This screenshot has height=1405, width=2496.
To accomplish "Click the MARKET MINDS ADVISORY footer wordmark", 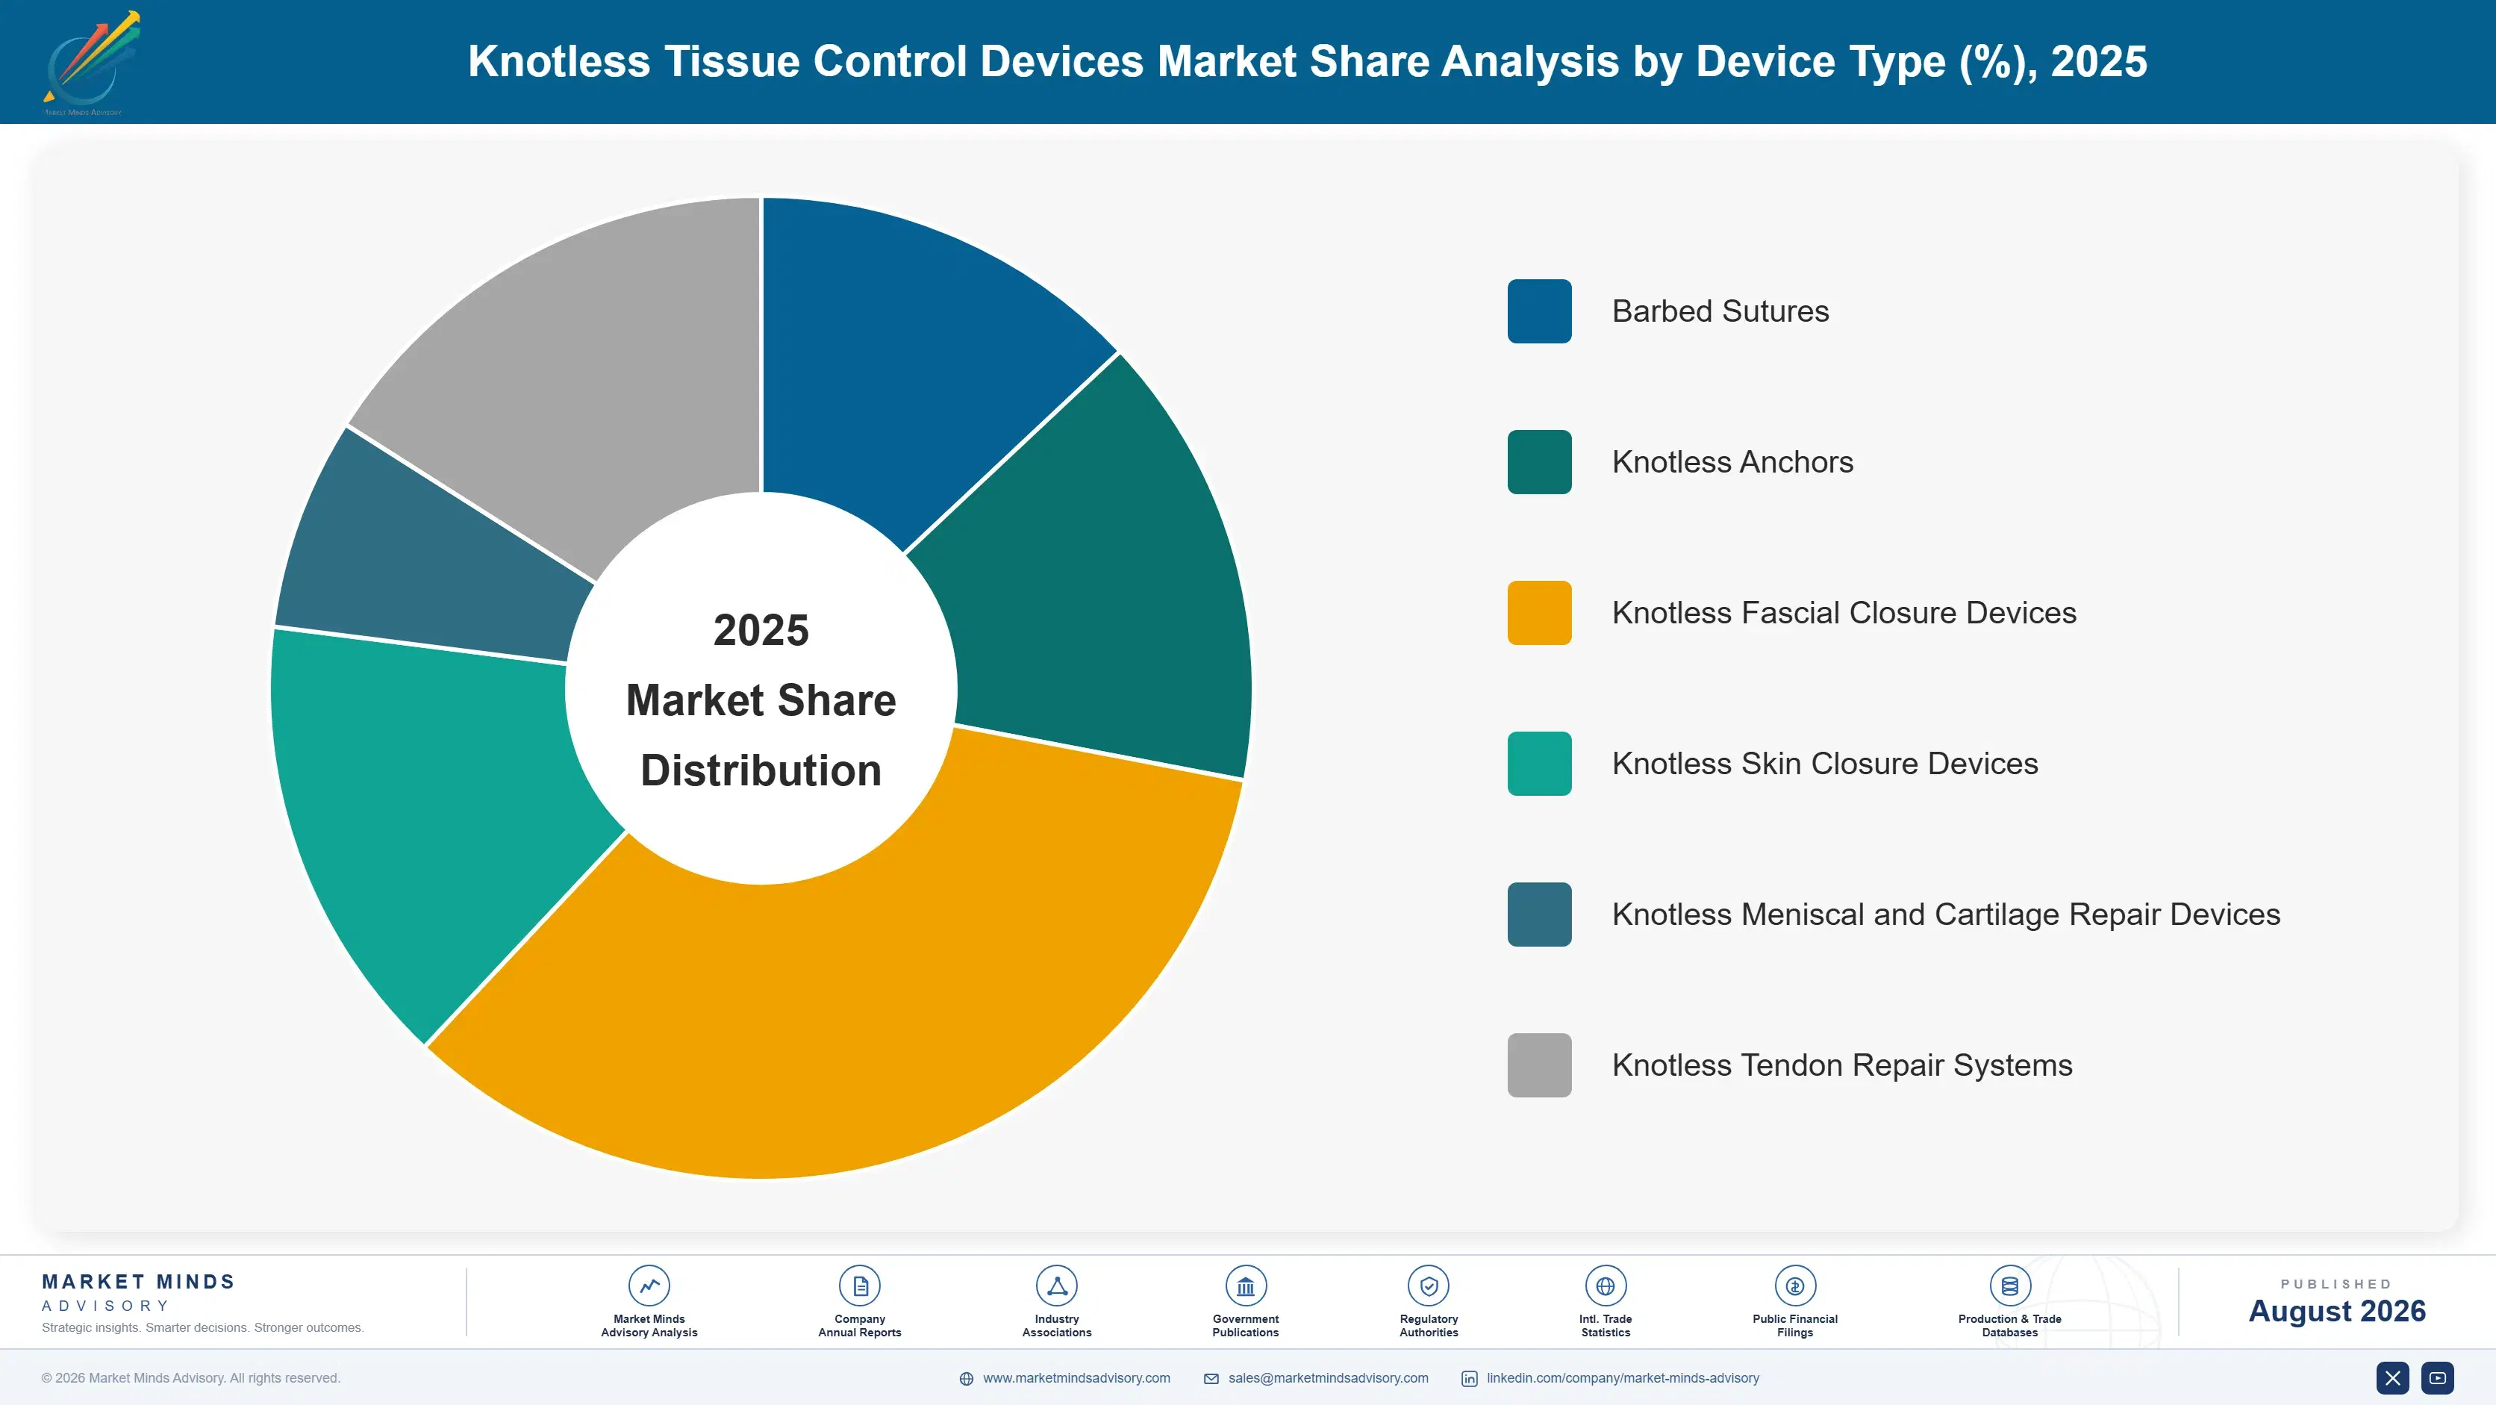I will point(137,1292).
